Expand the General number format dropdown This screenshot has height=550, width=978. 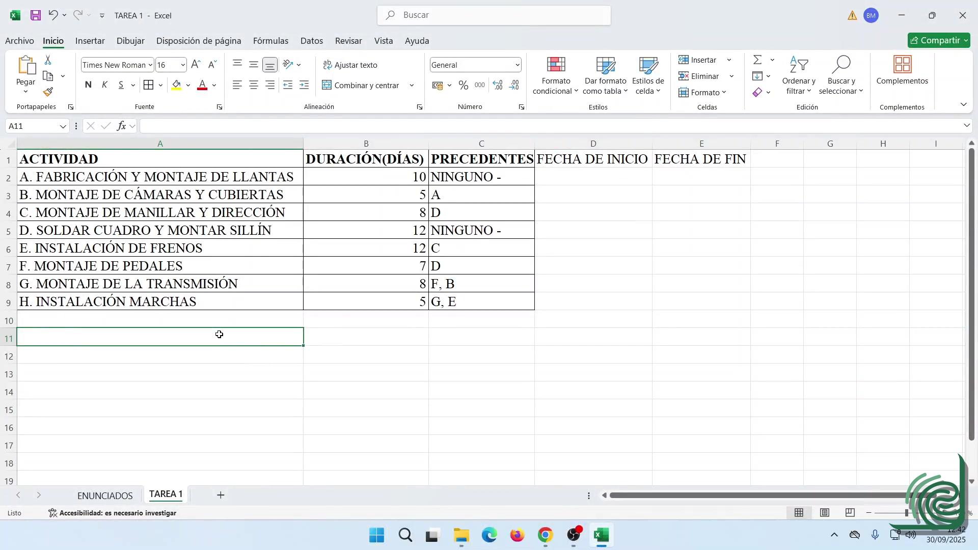tap(517, 65)
